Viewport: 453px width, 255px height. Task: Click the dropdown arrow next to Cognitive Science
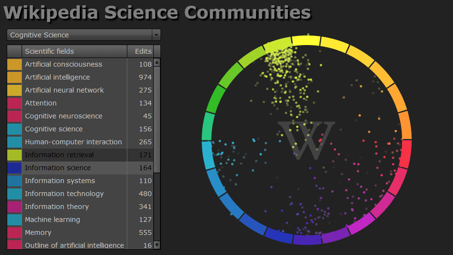[156, 35]
